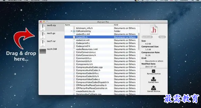Click the file list vertical scrollbar
201x108 pixels.
[x=139, y=41]
